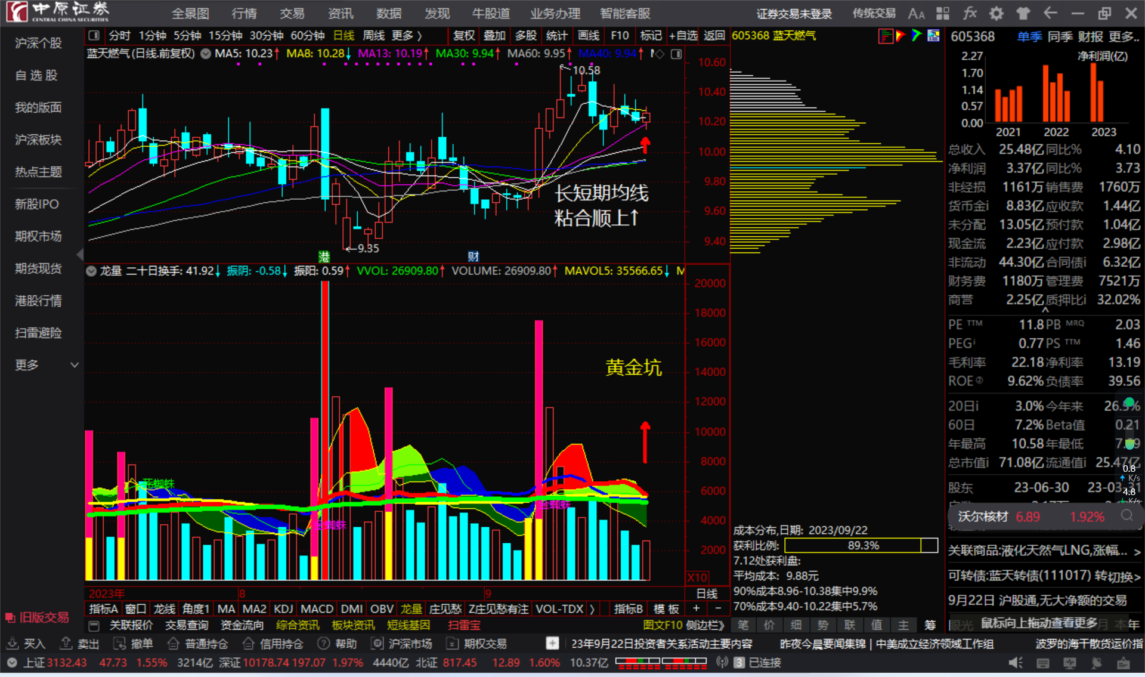Toggle the circle check beside 蓝天燃气 title
The height and width of the screenshot is (677, 1145).
coord(206,54)
